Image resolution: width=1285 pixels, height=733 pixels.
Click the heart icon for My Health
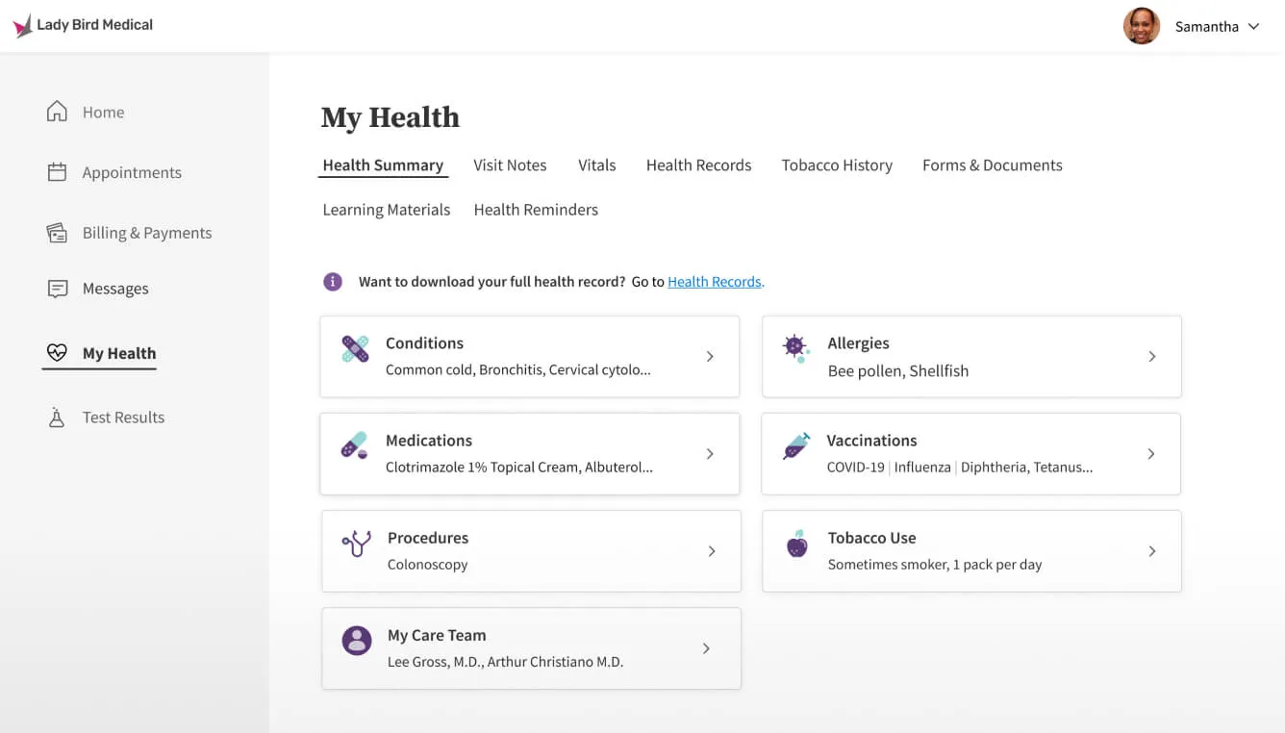[x=58, y=352]
